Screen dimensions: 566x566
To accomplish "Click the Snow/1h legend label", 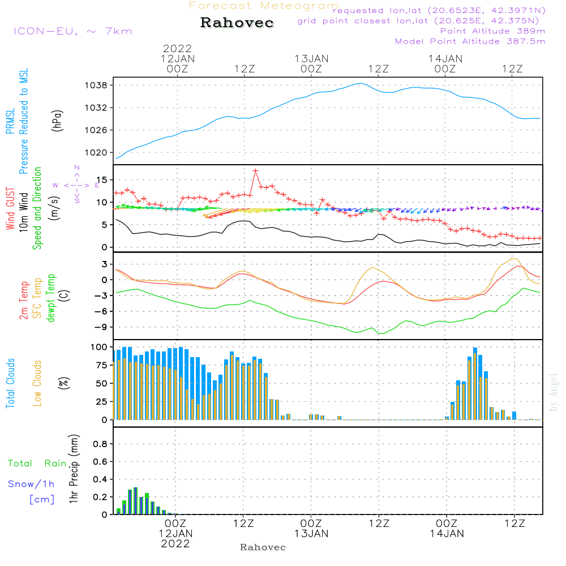I will click(31, 484).
